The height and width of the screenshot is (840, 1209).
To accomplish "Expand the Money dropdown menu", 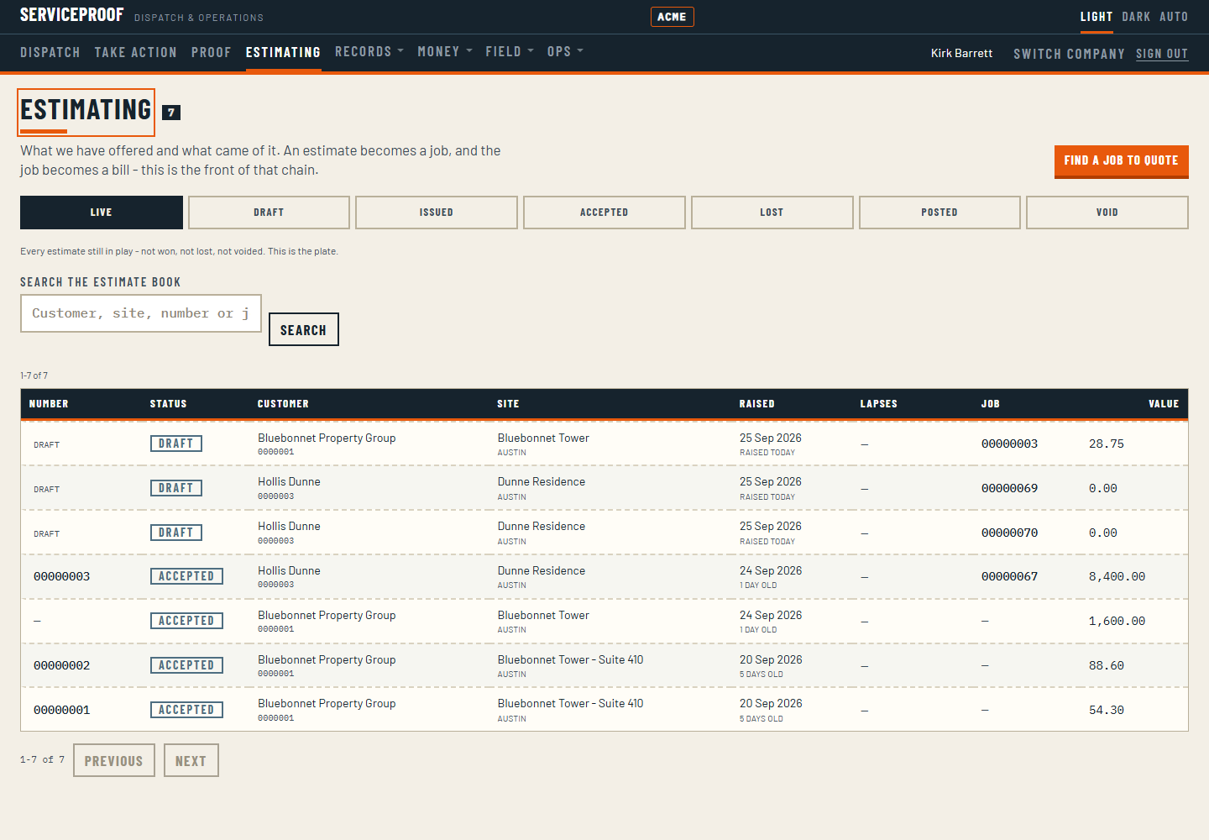I will click(x=445, y=52).
